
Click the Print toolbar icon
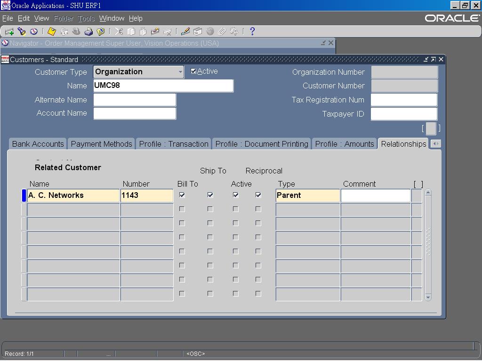[x=88, y=31]
